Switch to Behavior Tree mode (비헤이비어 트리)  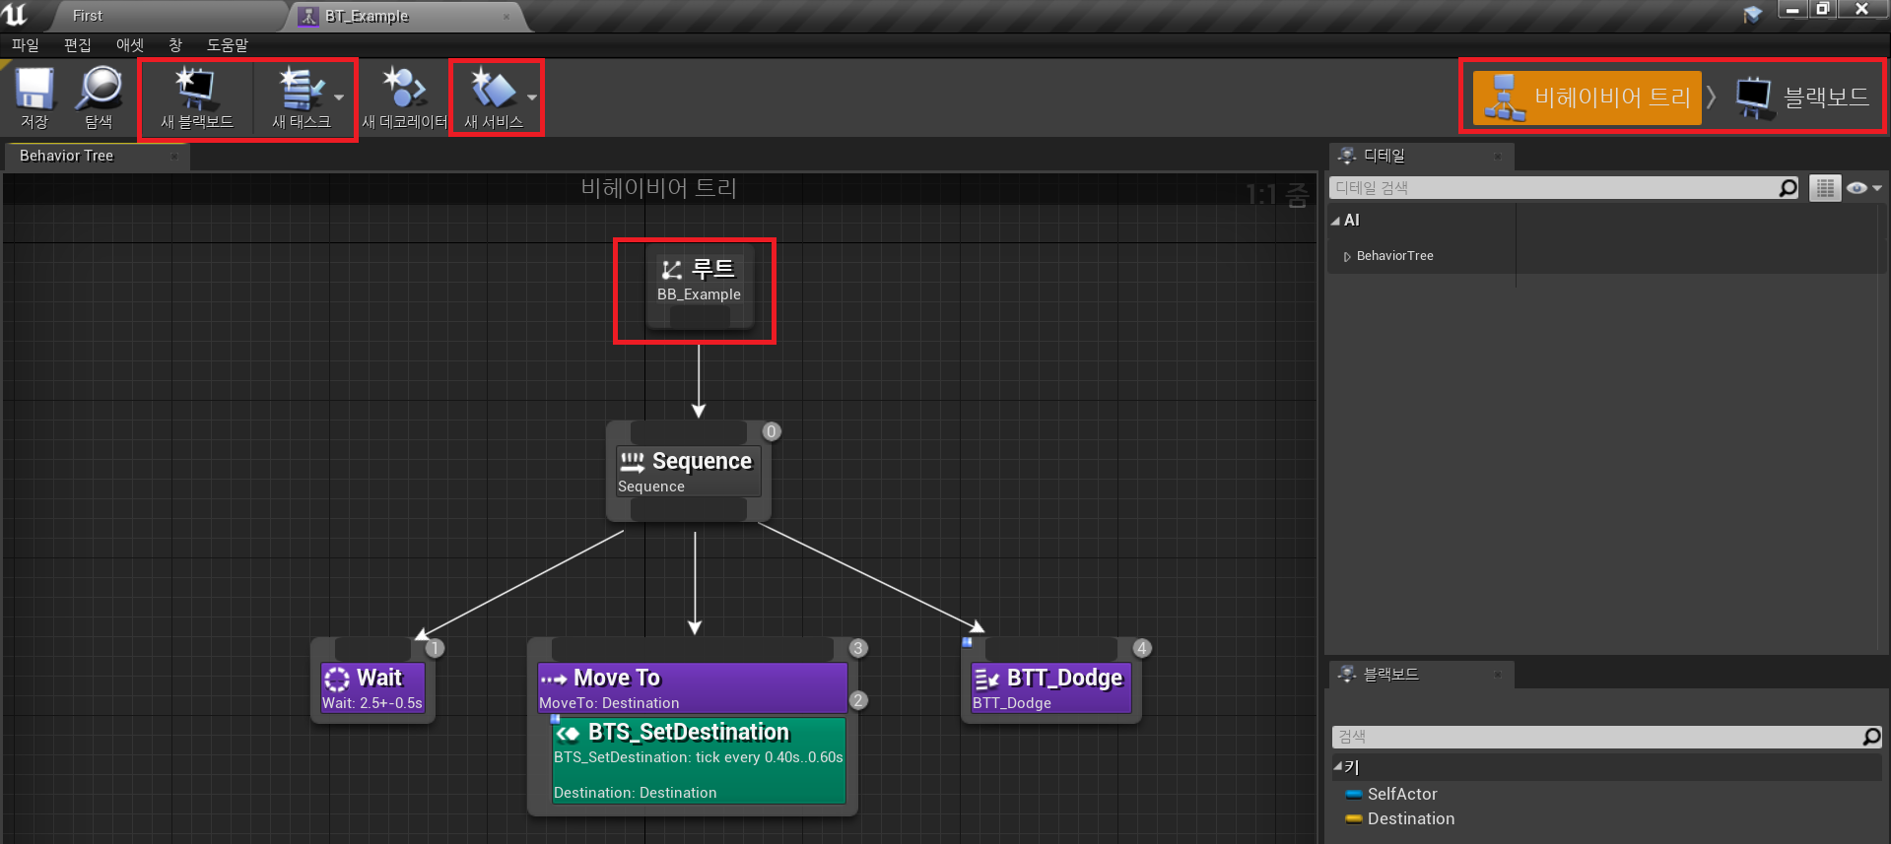1587,97
